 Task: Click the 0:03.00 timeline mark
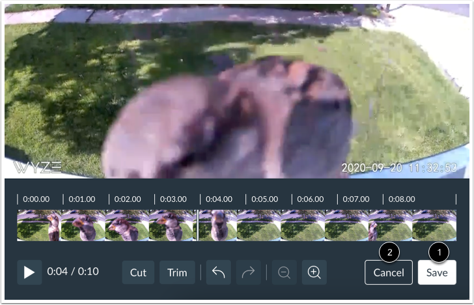click(173, 199)
